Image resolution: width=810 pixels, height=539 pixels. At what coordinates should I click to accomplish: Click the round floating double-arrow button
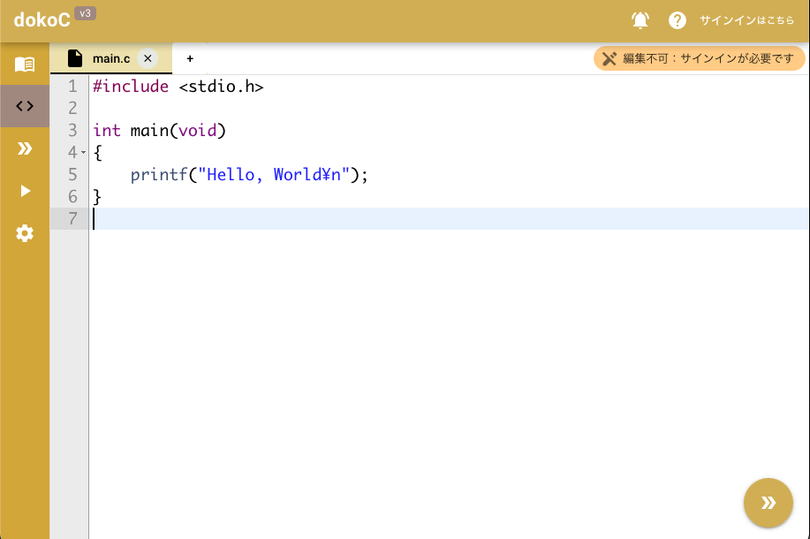[768, 503]
